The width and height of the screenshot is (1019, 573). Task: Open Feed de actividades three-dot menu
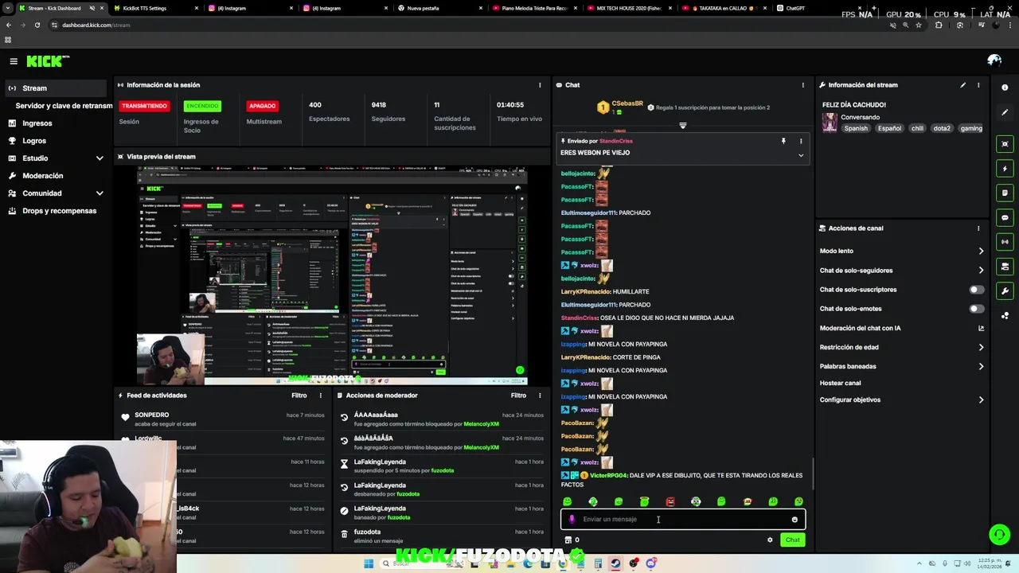pyautogui.click(x=321, y=396)
